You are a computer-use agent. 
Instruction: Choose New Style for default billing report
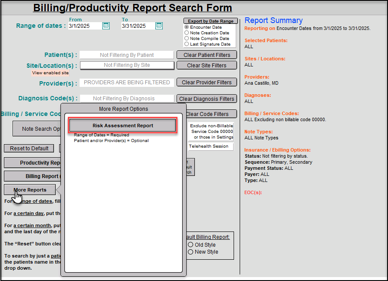pos(190,251)
